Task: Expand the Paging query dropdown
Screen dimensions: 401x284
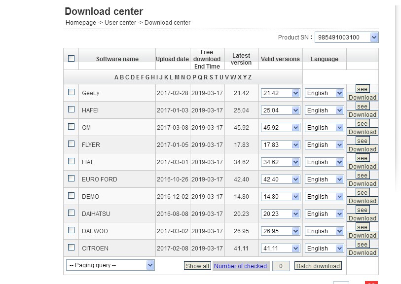Action: 110,265
